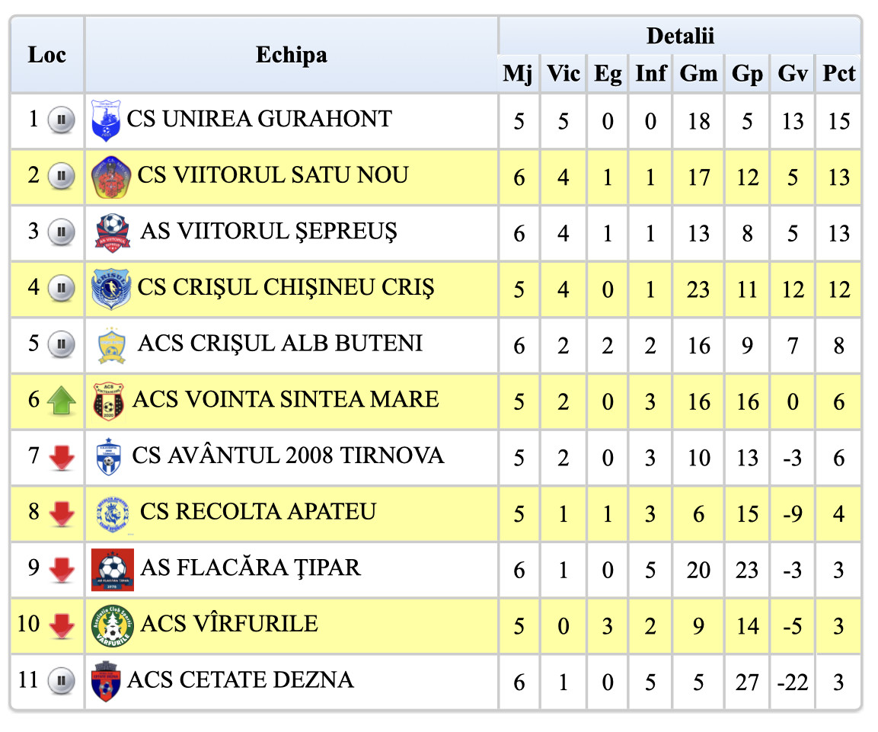The height and width of the screenshot is (732, 878).
Task: Select the Gm goals-scored column header
Action: coord(698,74)
